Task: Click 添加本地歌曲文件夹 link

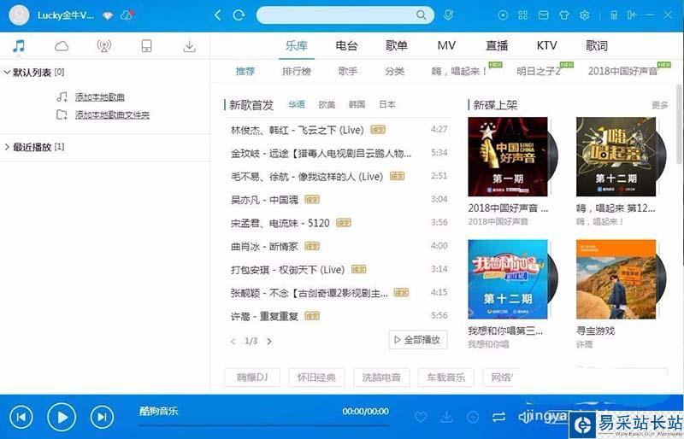Action: 112,115
